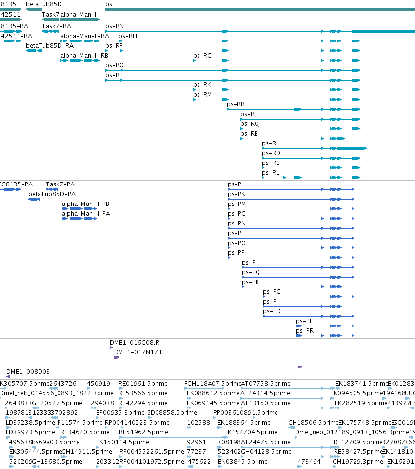Select transcript ps-RH label
Screen dimensions: 415x469
tap(128, 36)
